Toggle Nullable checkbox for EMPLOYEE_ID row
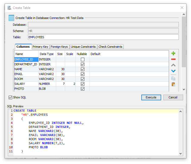The height and width of the screenshot is (164, 191). pos(82,59)
